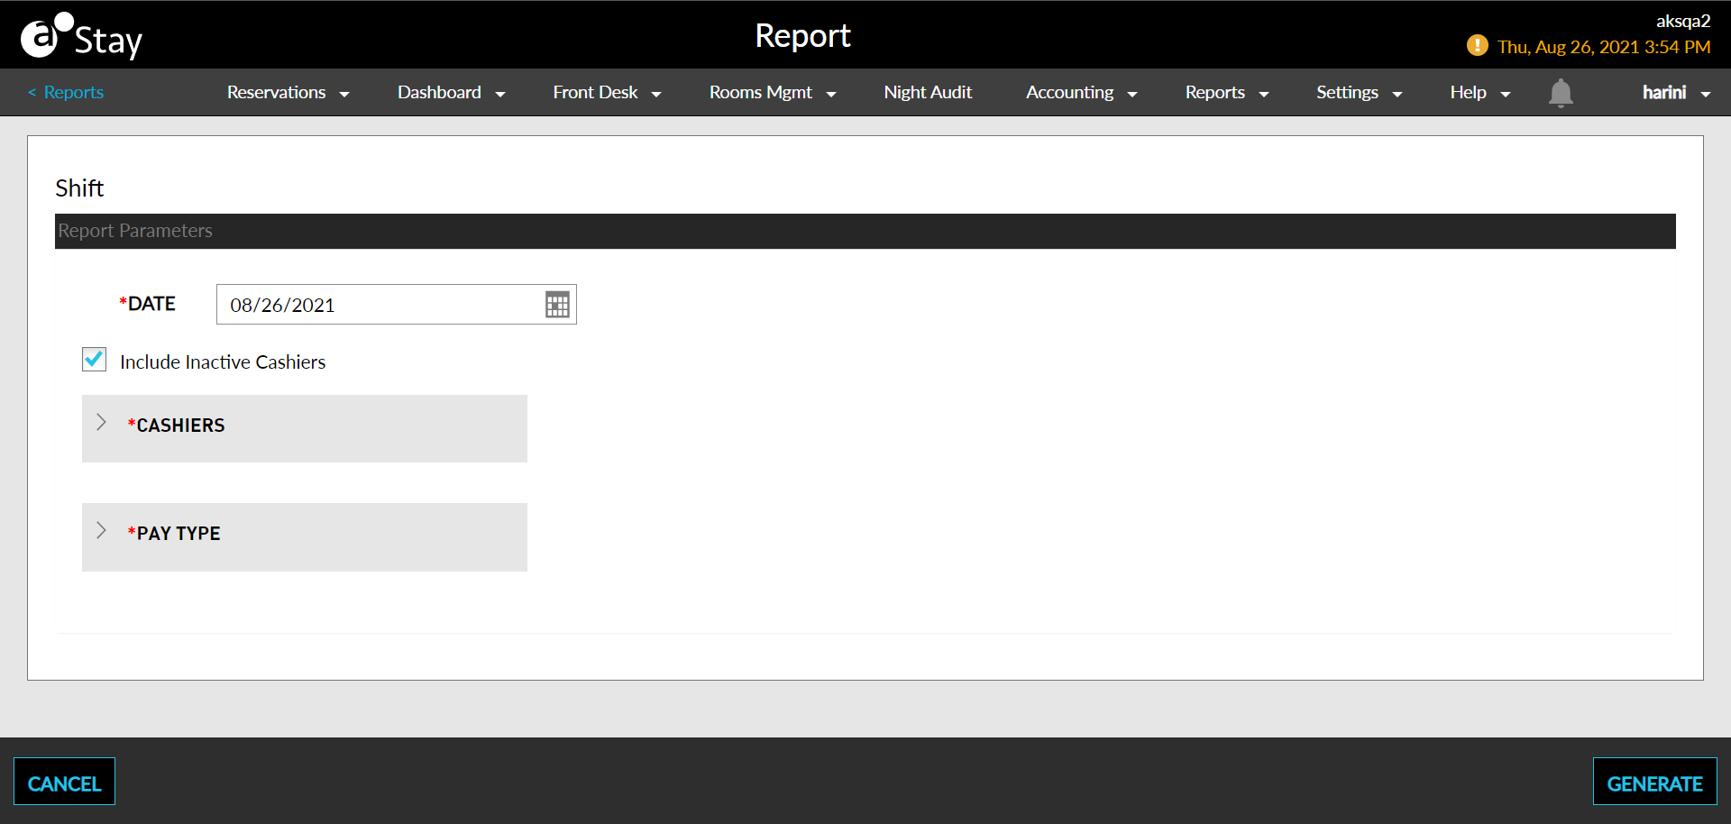Open the Accounting menu
The width and height of the screenshot is (1731, 824).
1081,93
